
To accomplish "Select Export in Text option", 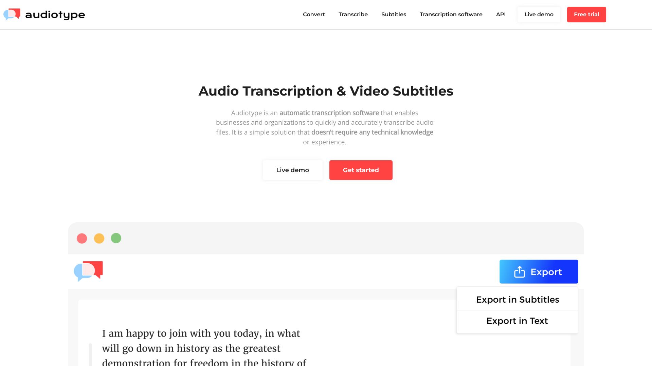I will coord(517,320).
